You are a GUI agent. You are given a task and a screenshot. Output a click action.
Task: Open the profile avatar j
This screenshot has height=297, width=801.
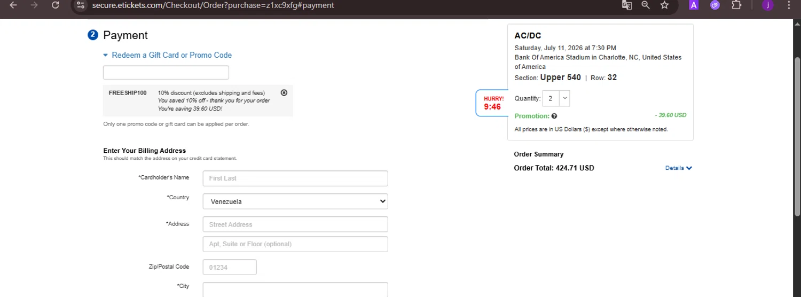(768, 5)
